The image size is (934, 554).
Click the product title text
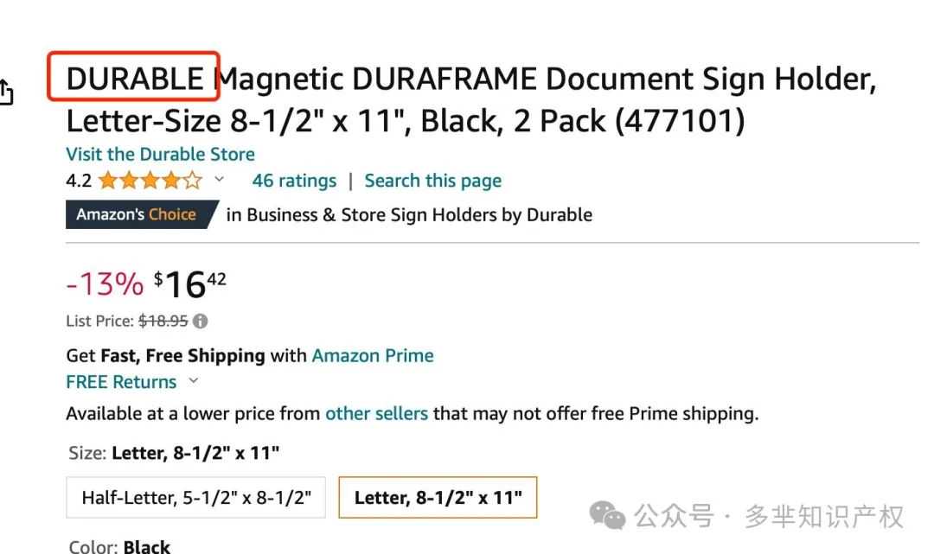tap(470, 99)
